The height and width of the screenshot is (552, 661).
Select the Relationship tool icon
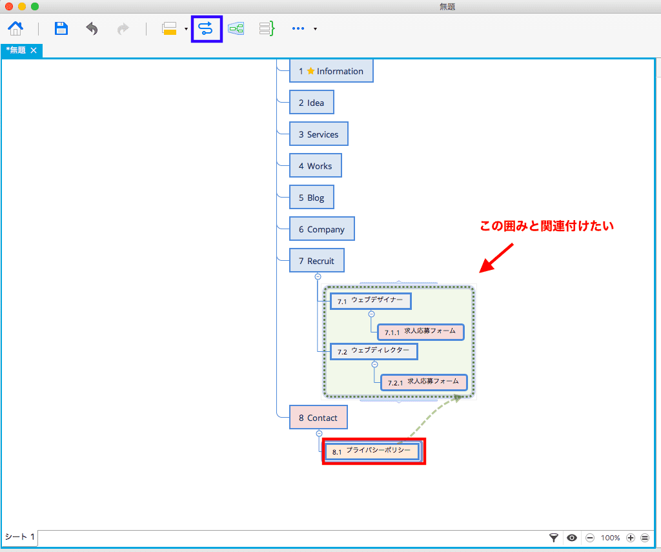point(206,28)
